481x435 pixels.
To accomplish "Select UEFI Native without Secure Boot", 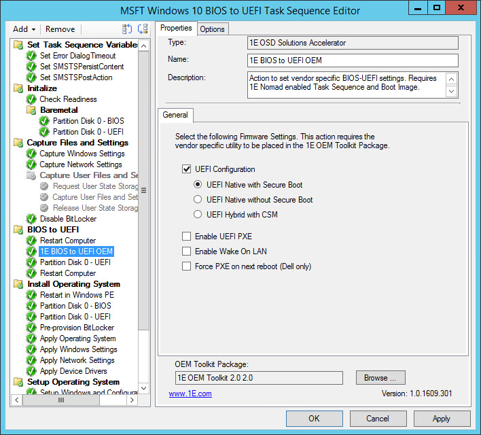I will [198, 200].
